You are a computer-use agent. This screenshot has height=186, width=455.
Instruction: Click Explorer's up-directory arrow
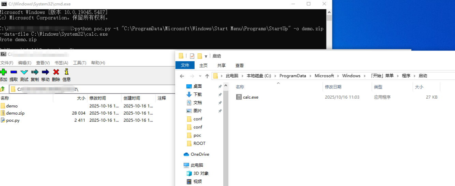(x=207, y=76)
